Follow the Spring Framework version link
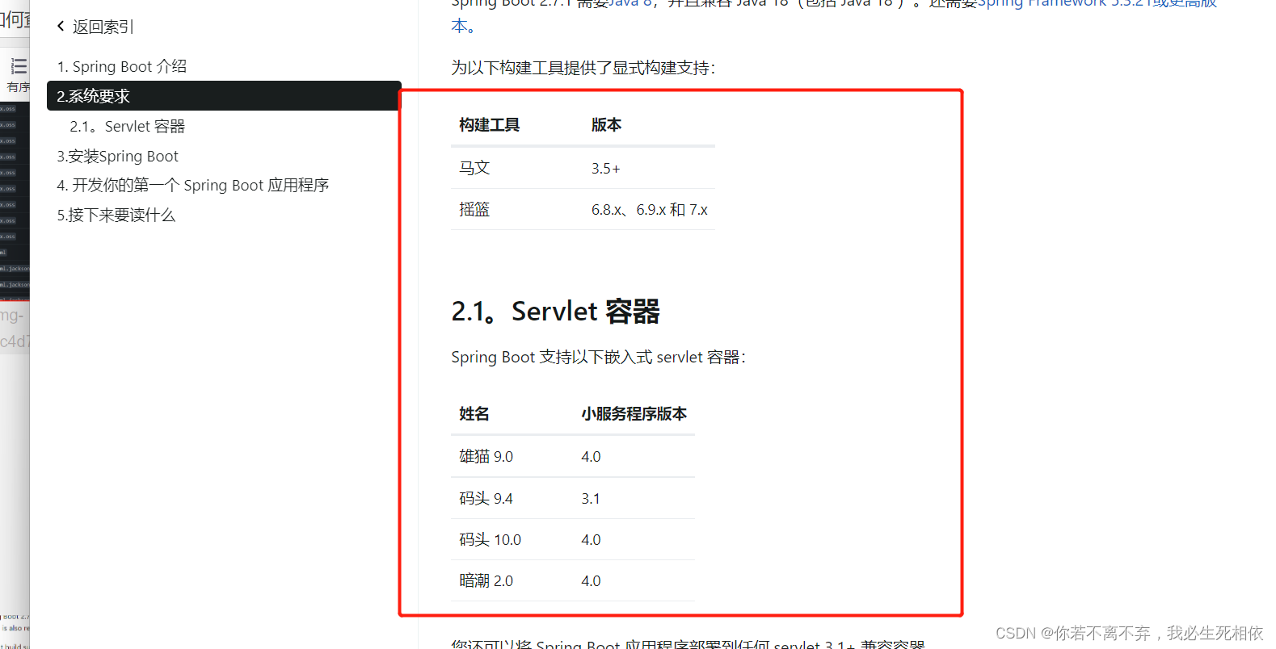Screen dimensions: 1276x649 click(x=1097, y=4)
